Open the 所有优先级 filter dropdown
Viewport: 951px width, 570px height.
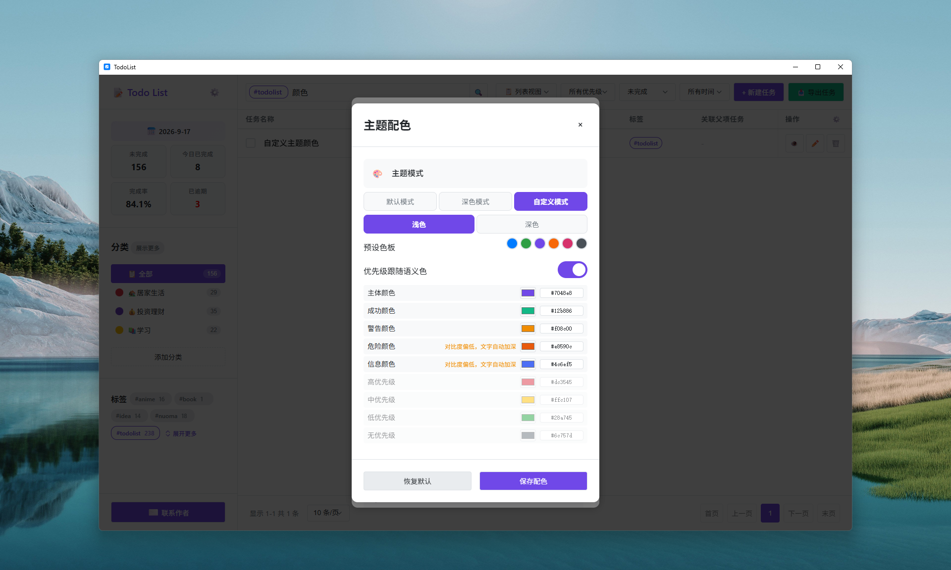587,92
